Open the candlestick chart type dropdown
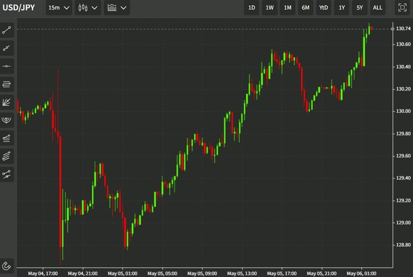This screenshot has width=413, height=277. pyautogui.click(x=88, y=8)
